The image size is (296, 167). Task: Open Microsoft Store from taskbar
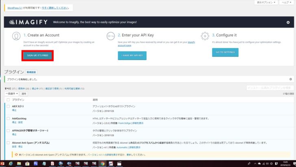27,164
